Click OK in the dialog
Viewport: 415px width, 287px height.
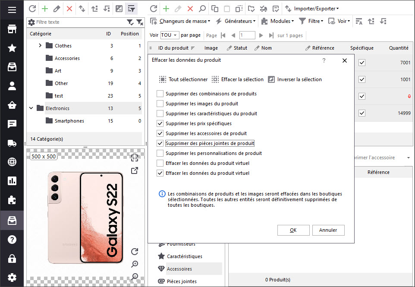(293, 230)
